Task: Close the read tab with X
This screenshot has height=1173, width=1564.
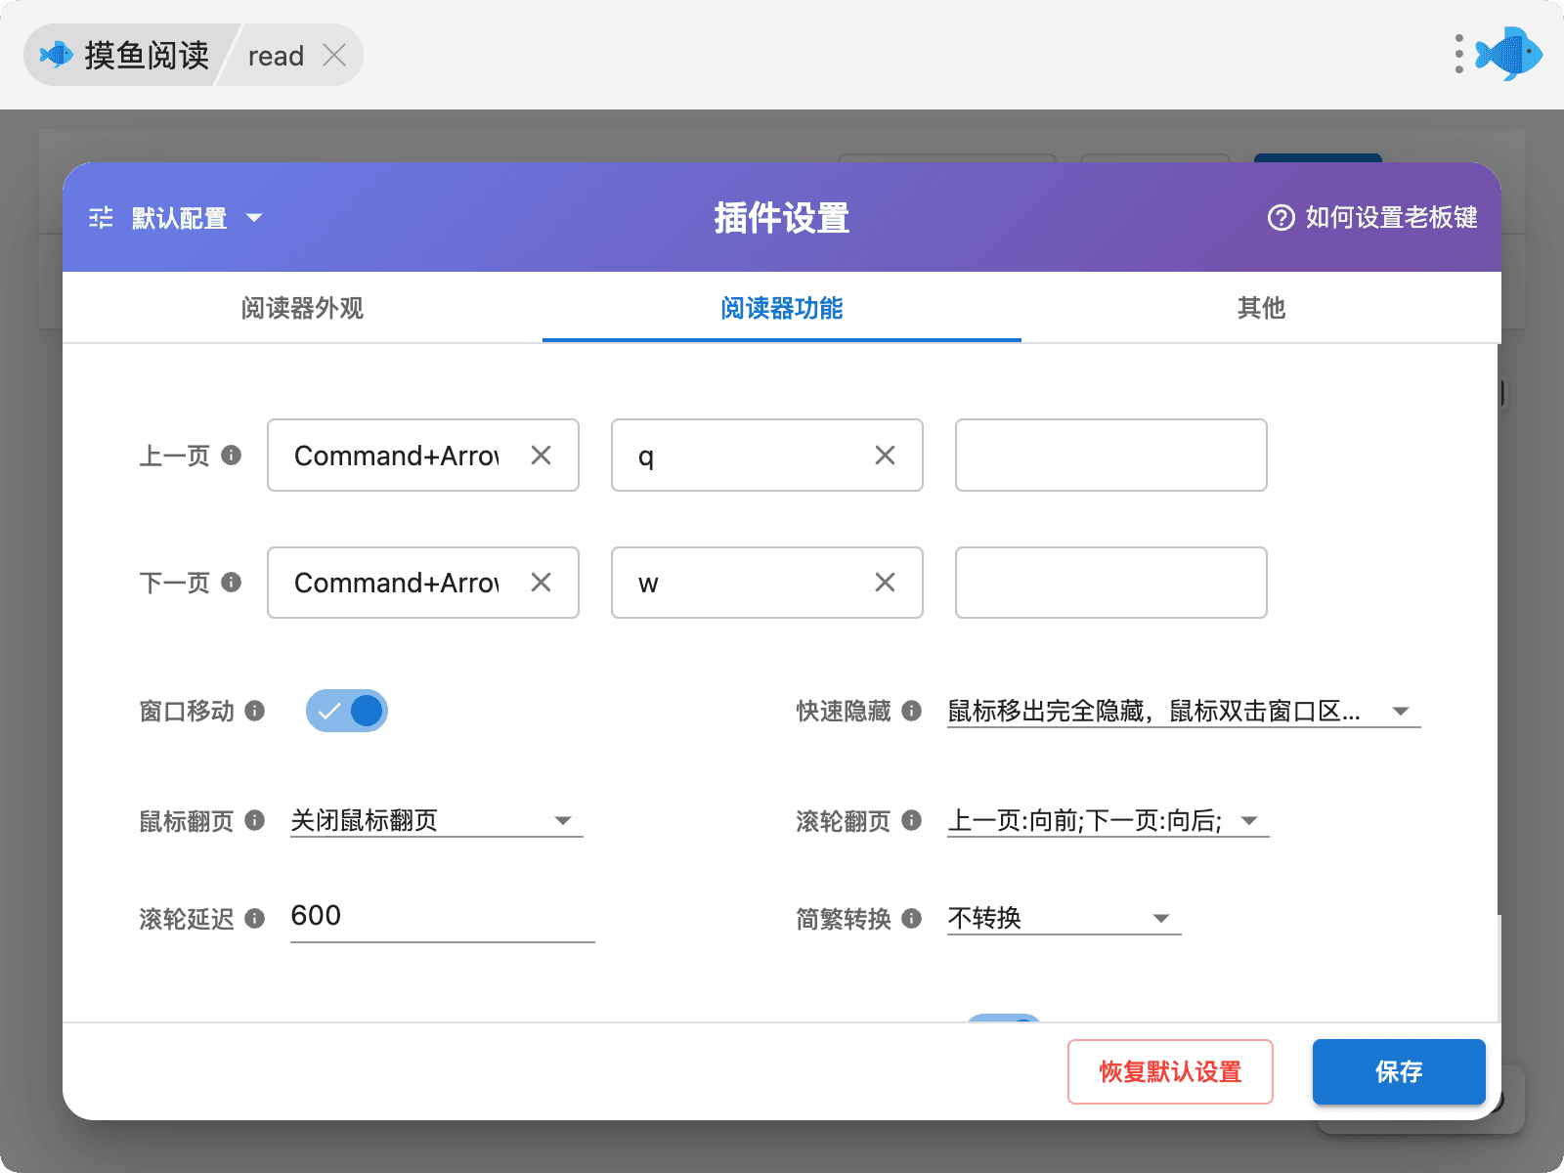Action: pyautogui.click(x=334, y=56)
